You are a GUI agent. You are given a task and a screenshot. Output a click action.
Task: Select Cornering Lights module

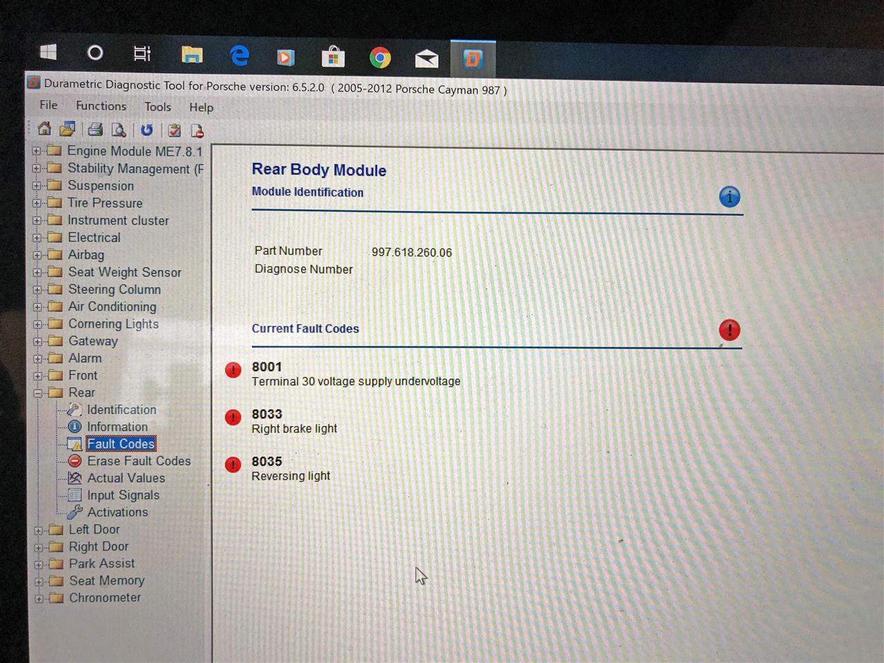(x=113, y=324)
